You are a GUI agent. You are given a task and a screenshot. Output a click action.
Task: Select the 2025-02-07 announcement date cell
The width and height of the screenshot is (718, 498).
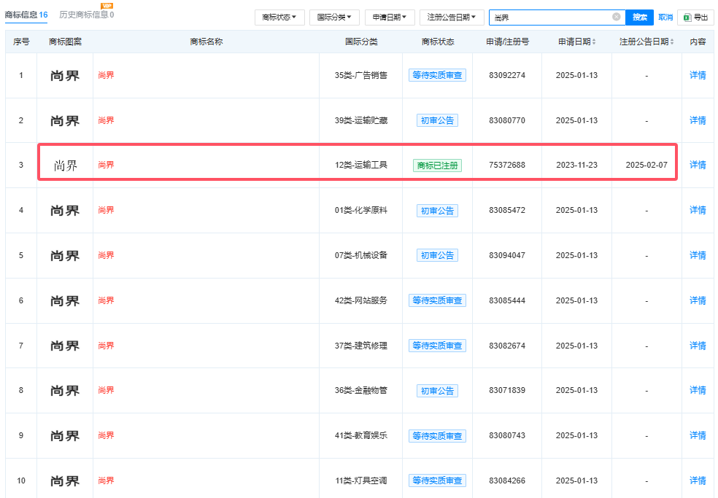pos(646,165)
